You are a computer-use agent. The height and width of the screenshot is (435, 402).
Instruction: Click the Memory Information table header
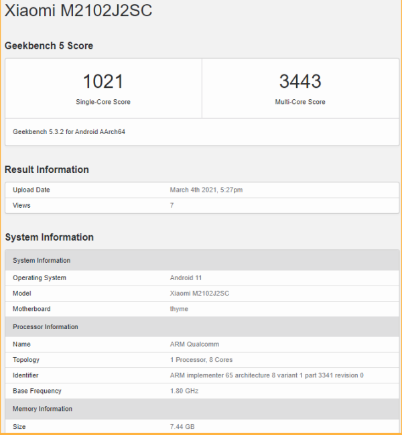[x=202, y=409]
